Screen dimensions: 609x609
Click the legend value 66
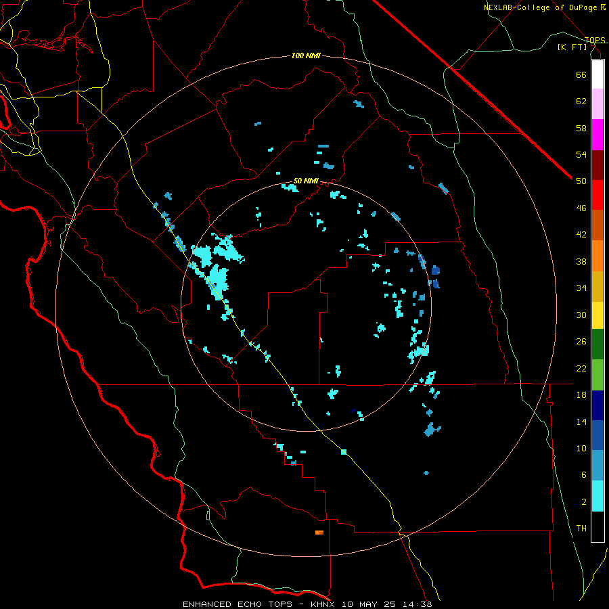[x=581, y=74]
